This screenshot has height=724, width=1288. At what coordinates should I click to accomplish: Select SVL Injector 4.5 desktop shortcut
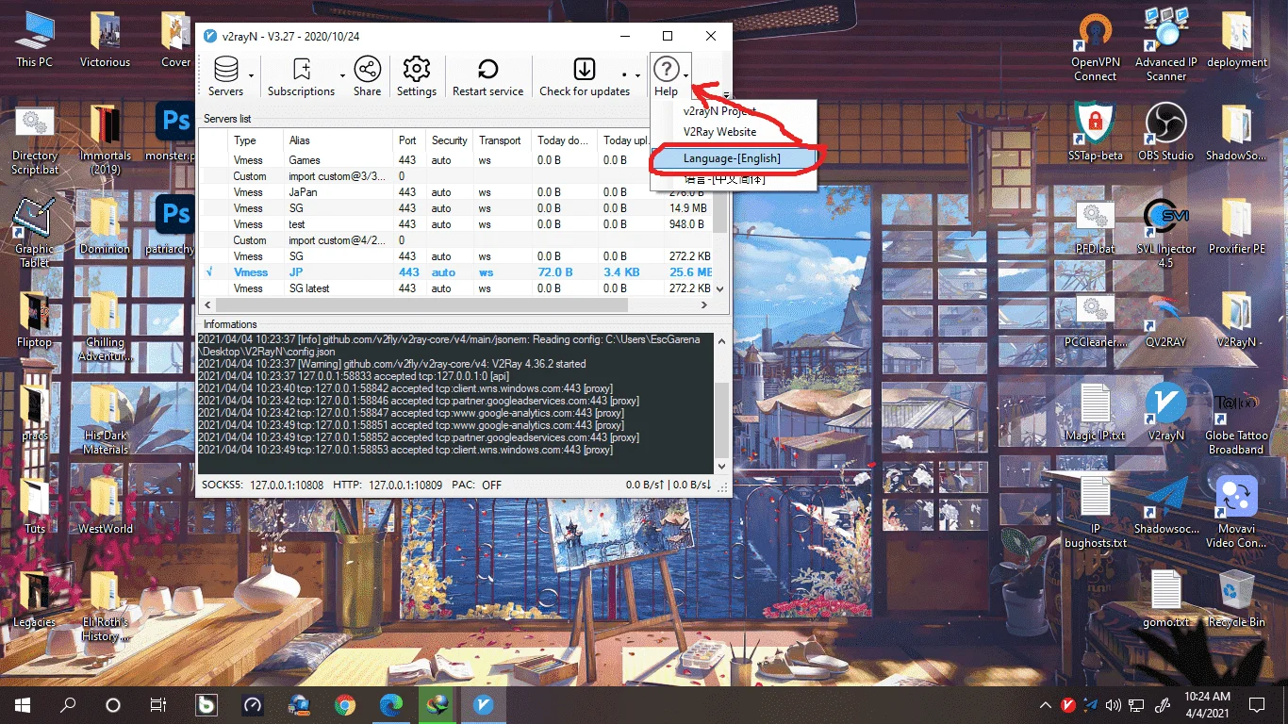pos(1166,234)
